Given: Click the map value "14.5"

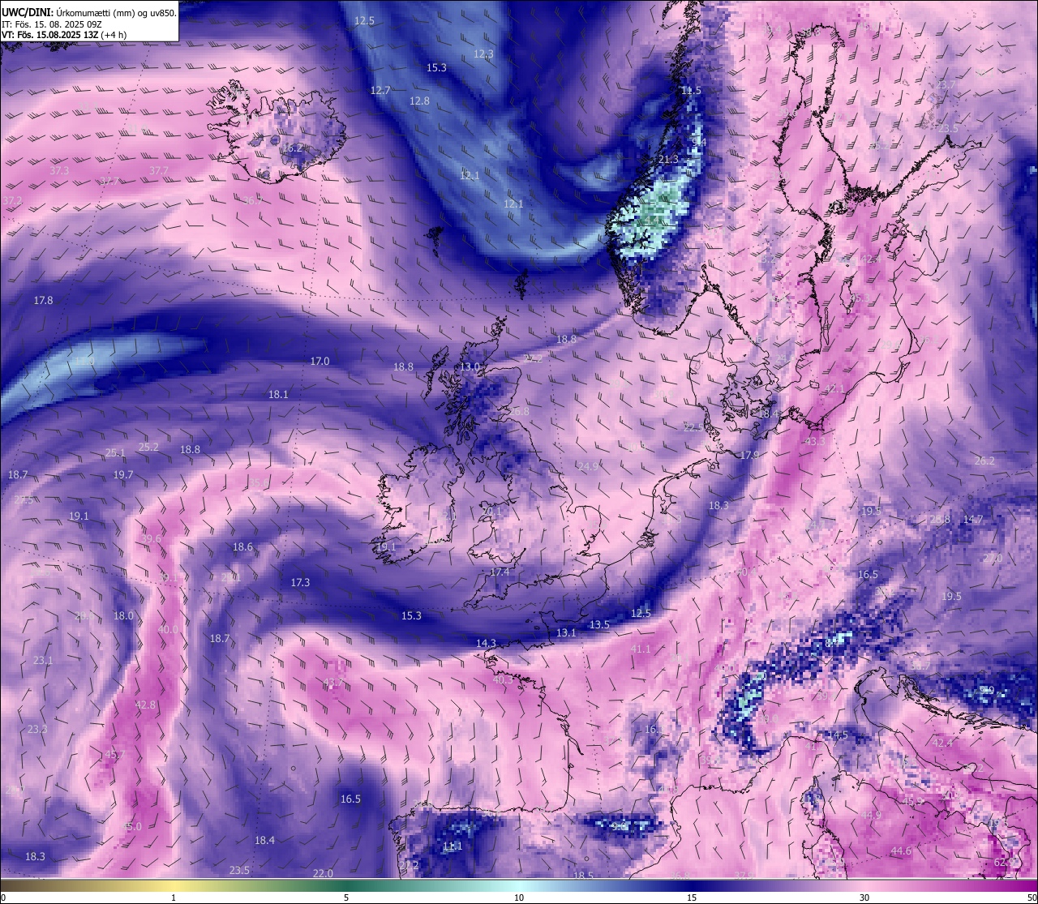Looking at the screenshot, I should 838,735.
